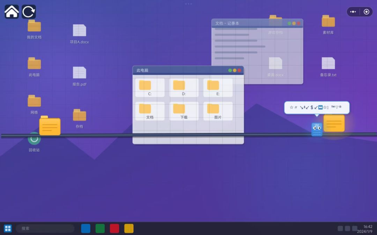Open the 文档 folder in 此电脑 window
Screen dimensions: 377x235
[150, 111]
